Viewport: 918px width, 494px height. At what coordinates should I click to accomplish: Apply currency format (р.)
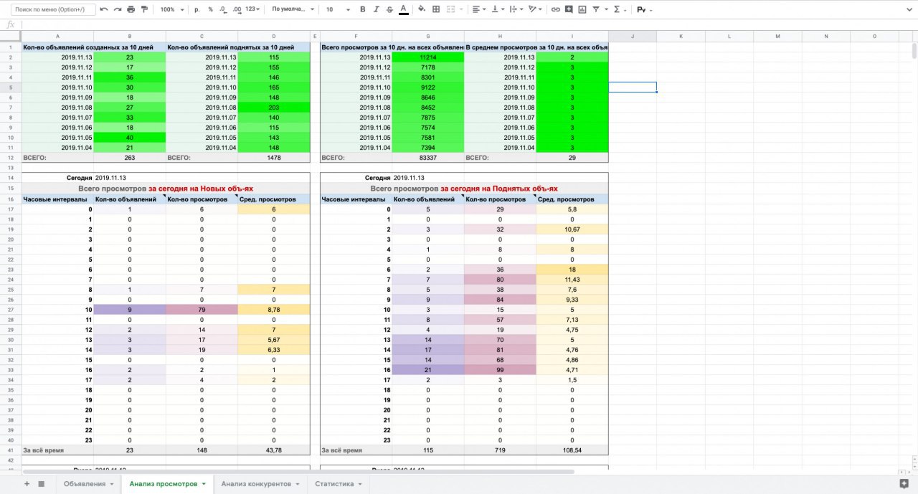(x=197, y=10)
